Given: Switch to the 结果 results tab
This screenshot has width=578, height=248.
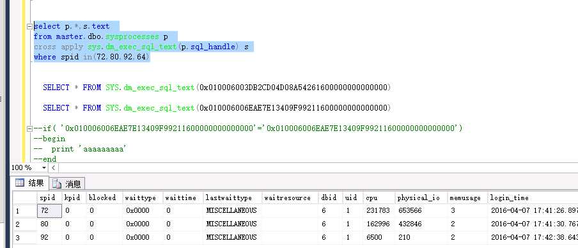Looking at the screenshot, I should (x=29, y=183).
